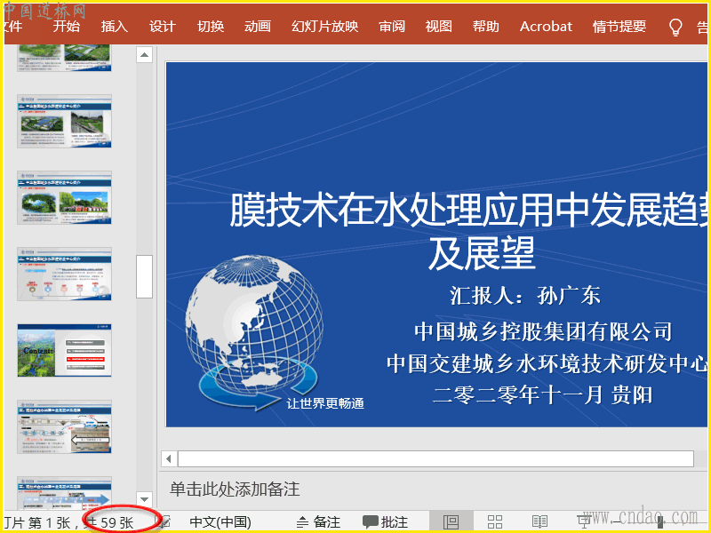Click the horizontal scrollbar track under the slide

point(435,458)
